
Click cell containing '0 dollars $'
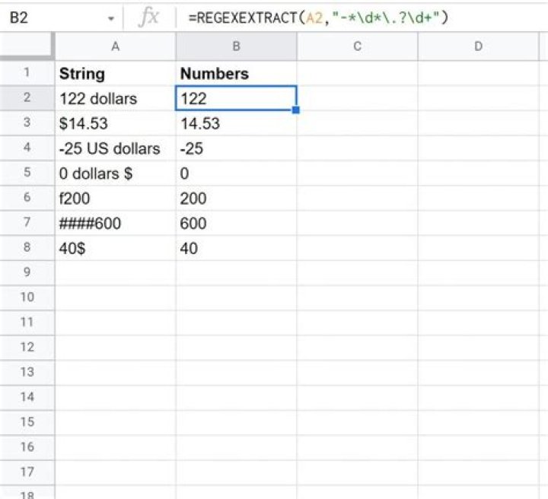click(116, 173)
